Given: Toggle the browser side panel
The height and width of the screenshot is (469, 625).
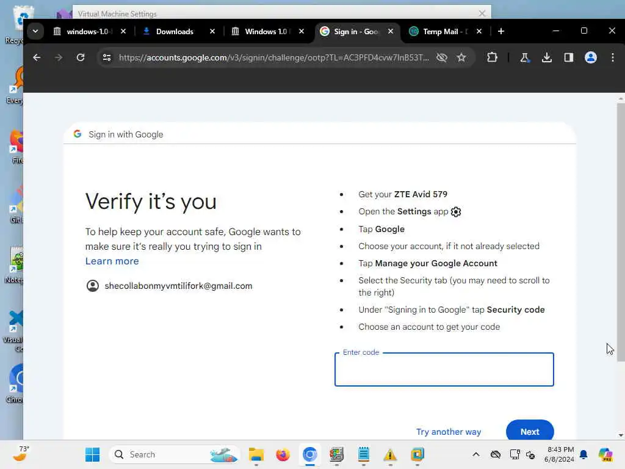Looking at the screenshot, I should pos(569,57).
